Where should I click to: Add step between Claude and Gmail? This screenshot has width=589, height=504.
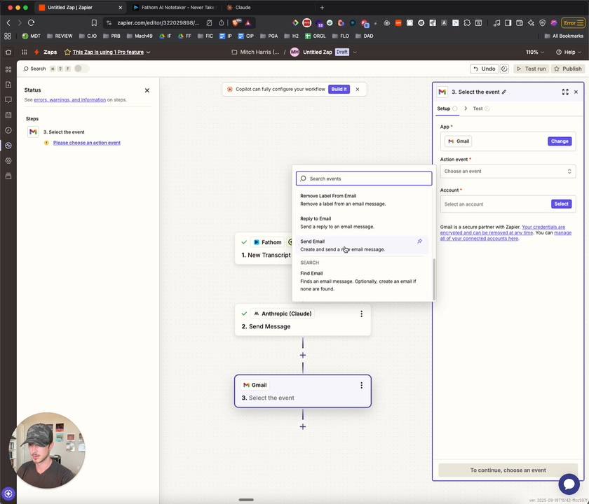(x=303, y=355)
